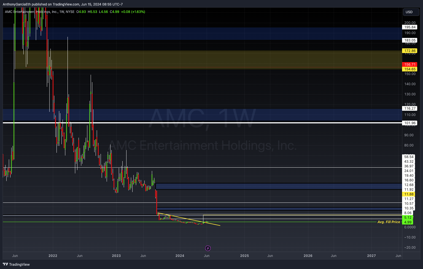Click the TradingView logo at bottom

point(17,264)
